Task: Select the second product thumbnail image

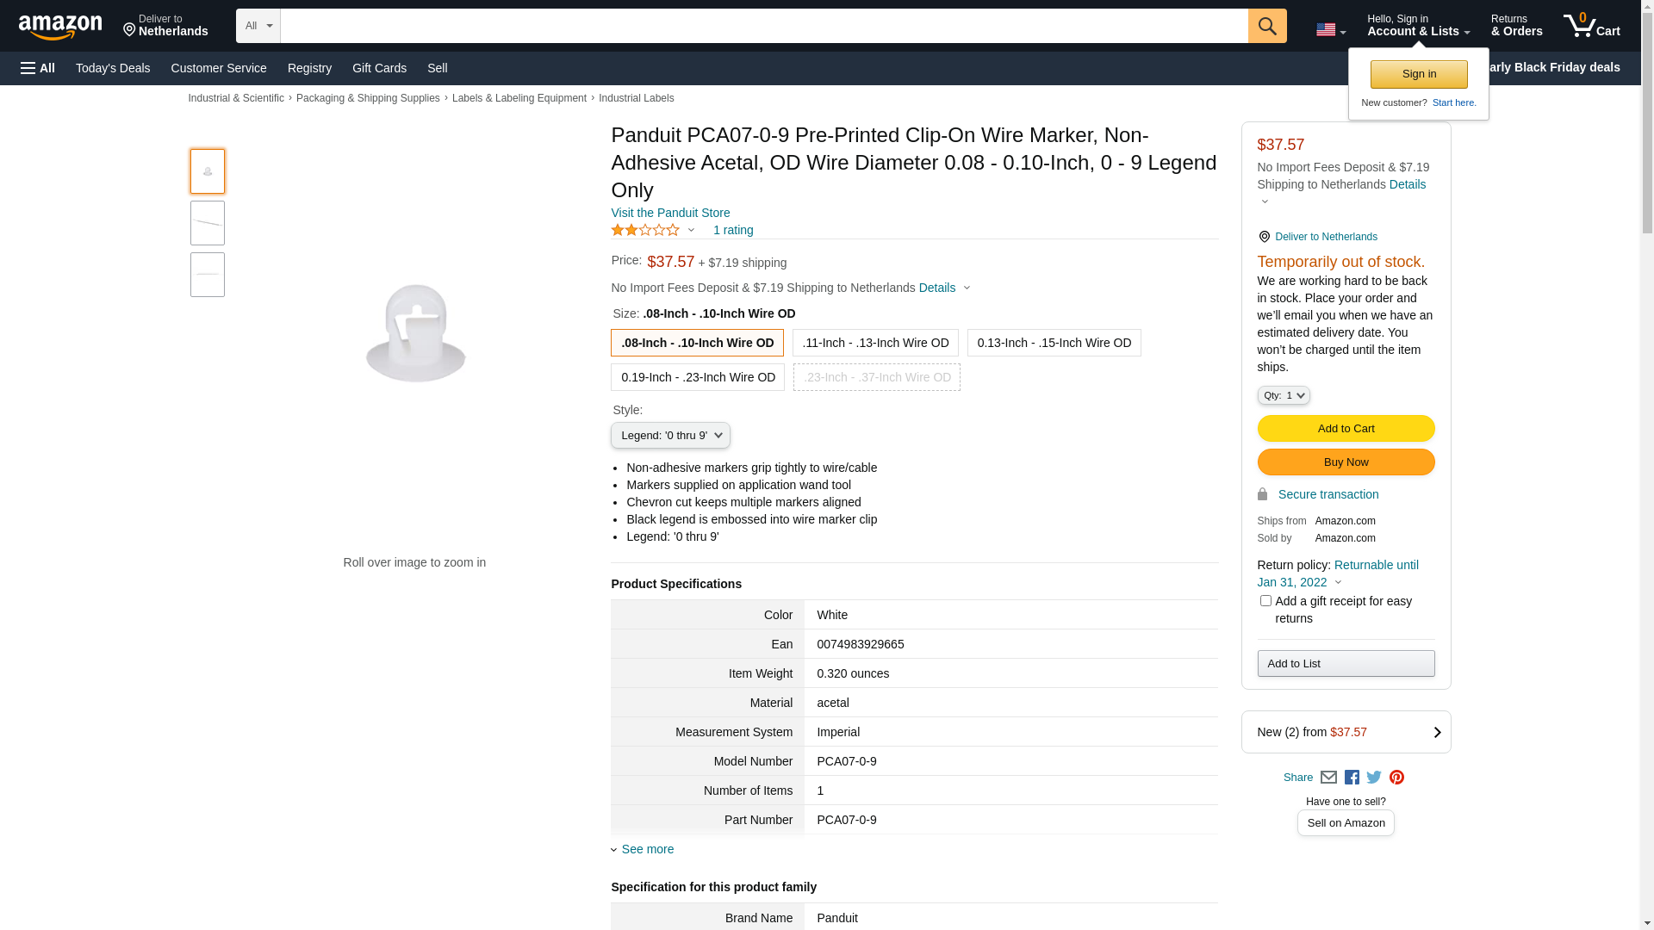Action: click(x=208, y=223)
